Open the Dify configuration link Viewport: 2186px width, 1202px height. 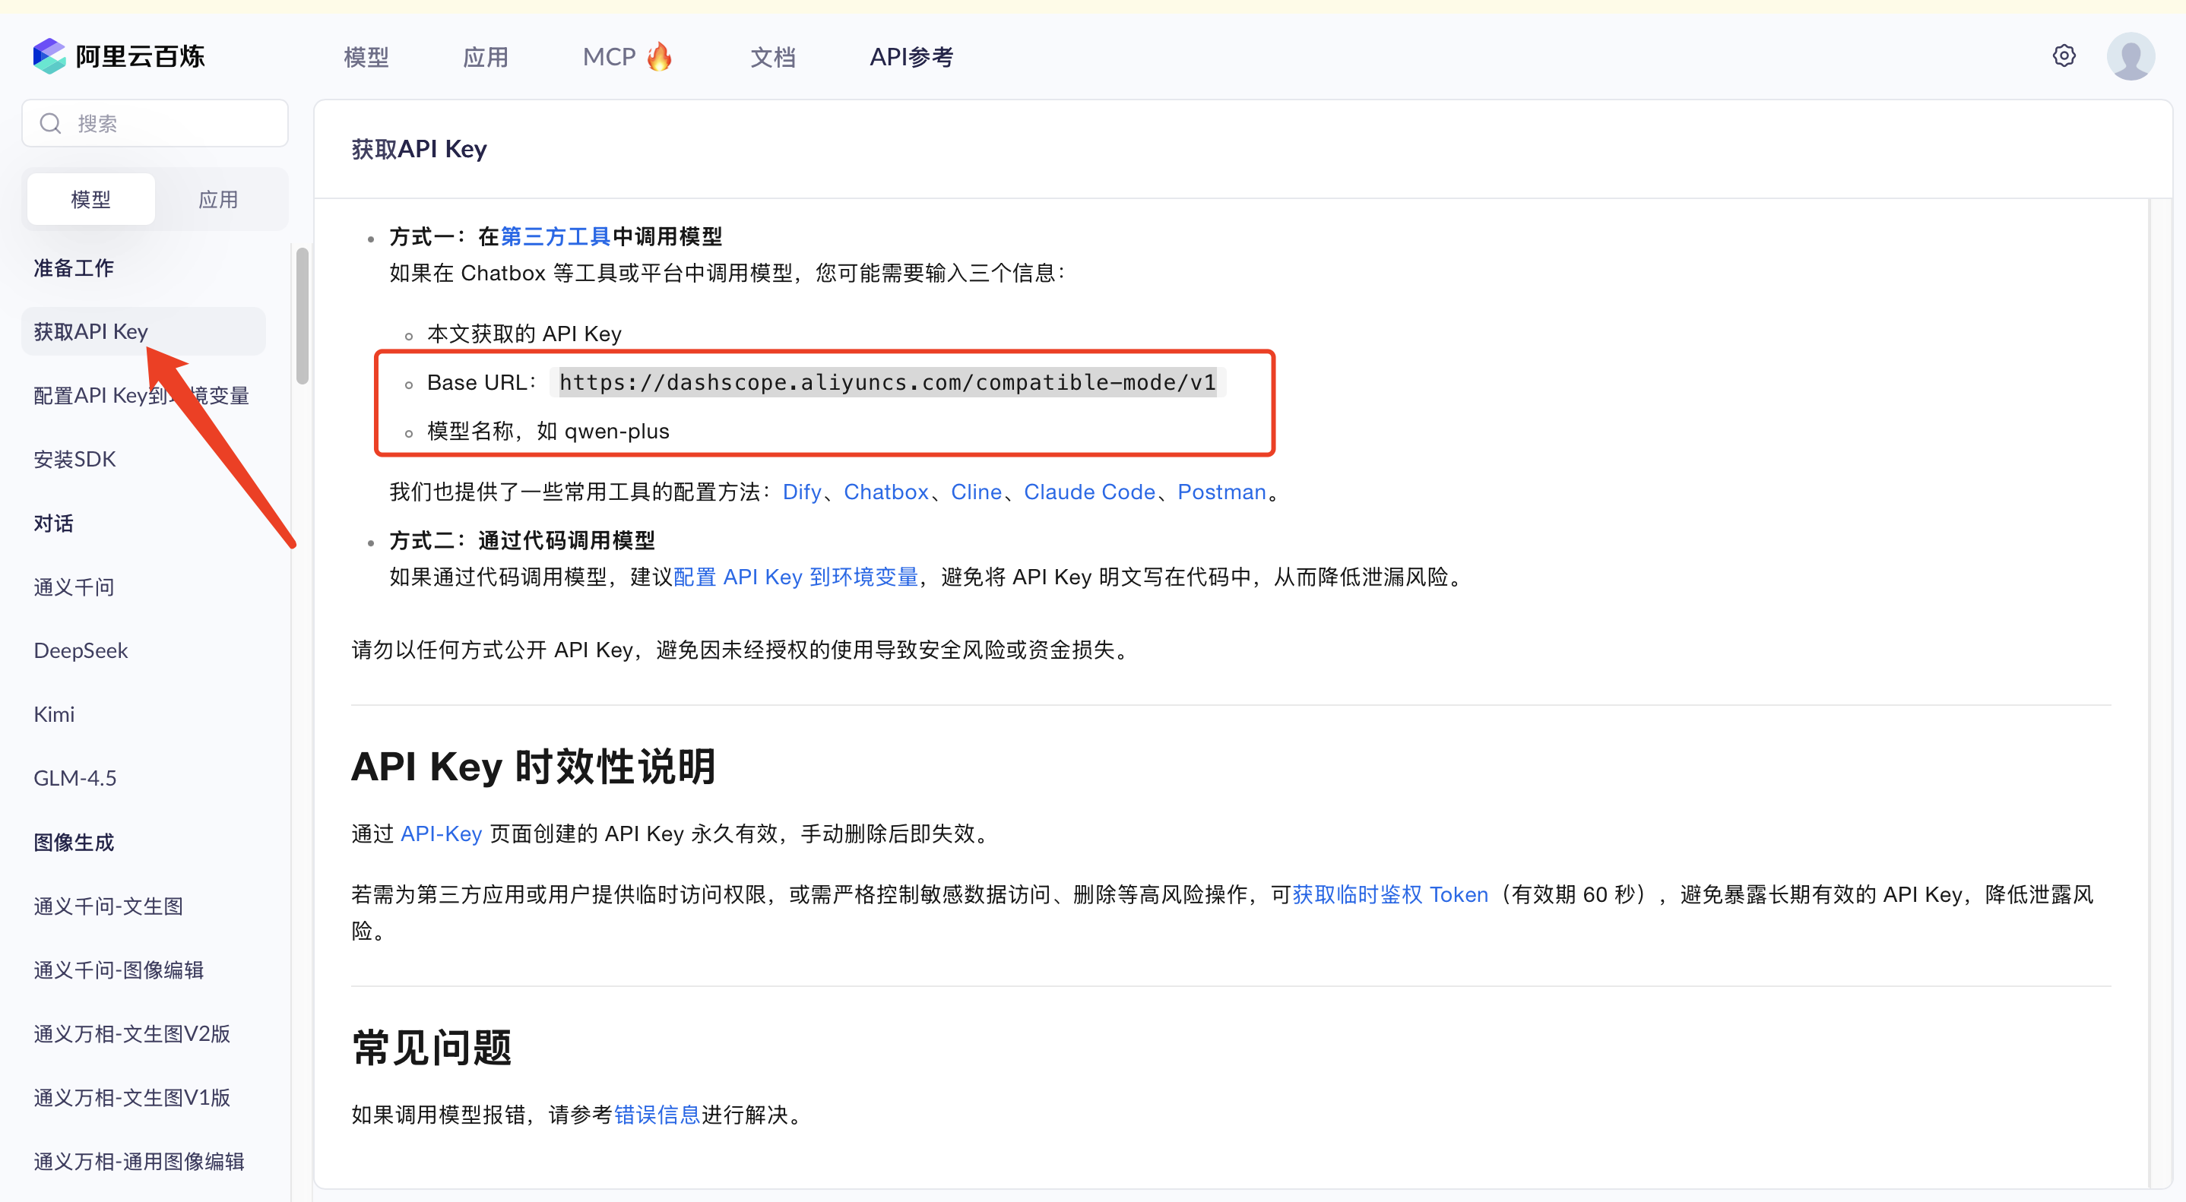coord(802,492)
